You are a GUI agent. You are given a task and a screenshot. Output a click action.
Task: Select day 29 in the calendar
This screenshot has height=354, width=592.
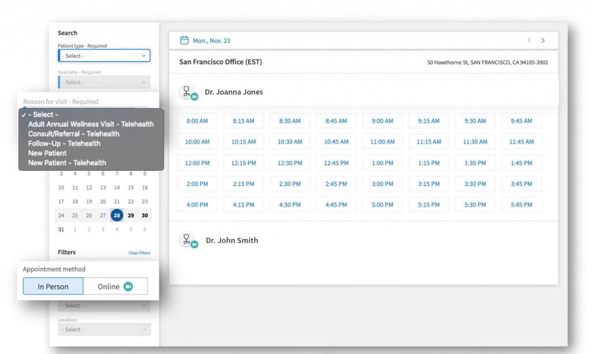point(131,215)
